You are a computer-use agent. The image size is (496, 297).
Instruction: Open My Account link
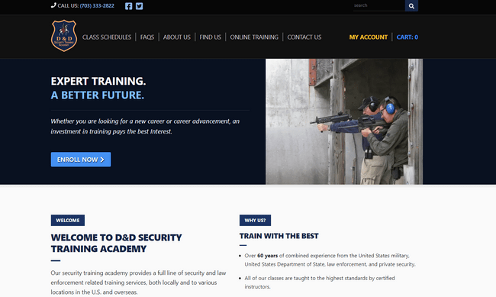pos(369,37)
